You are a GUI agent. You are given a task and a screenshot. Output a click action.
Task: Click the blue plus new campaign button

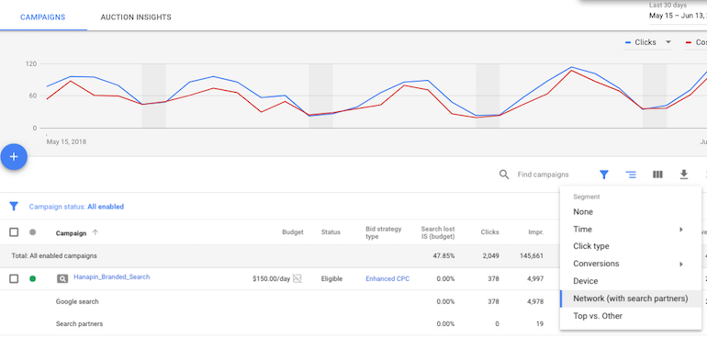point(14,157)
